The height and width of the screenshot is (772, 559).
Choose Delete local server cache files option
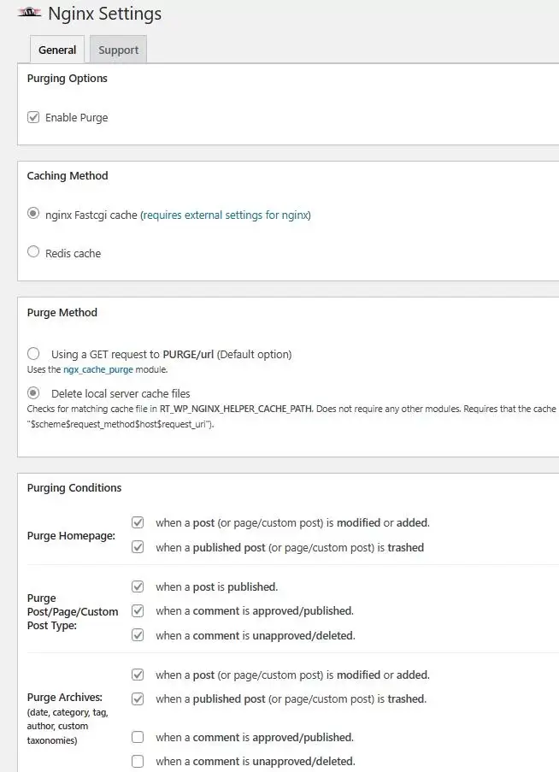coord(34,393)
